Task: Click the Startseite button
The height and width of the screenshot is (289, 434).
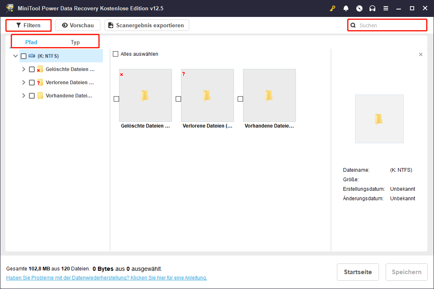Action: 358,272
